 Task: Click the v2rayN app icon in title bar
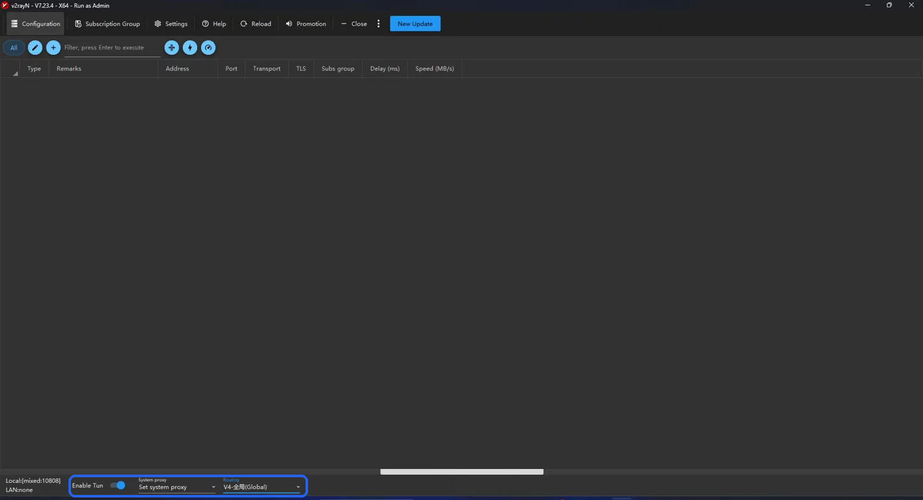point(5,5)
